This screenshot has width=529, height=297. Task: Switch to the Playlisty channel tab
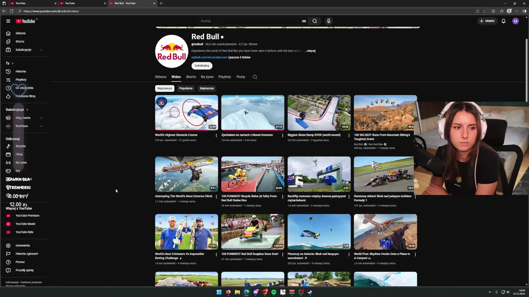[x=224, y=77]
